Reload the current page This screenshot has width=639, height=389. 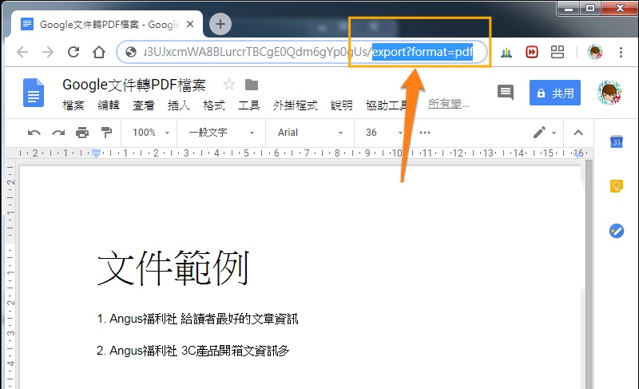click(x=73, y=52)
